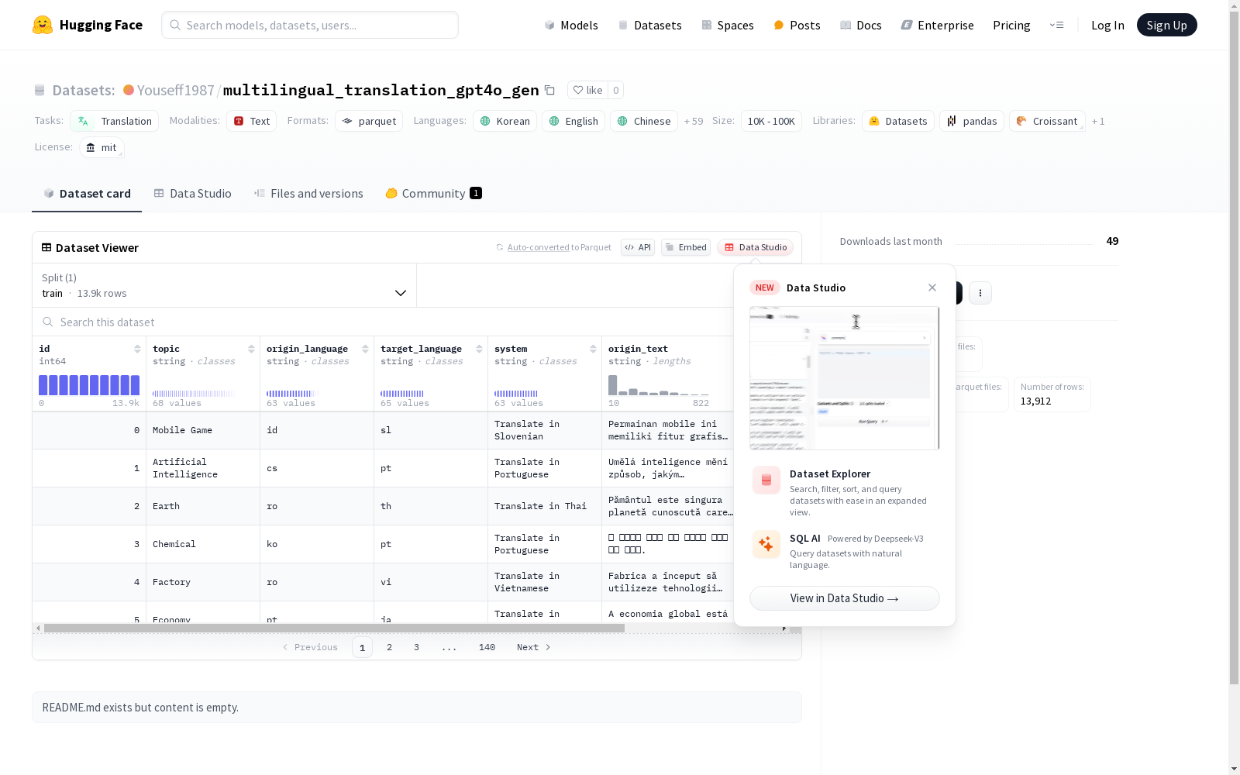Focus the main search models field

tap(310, 25)
